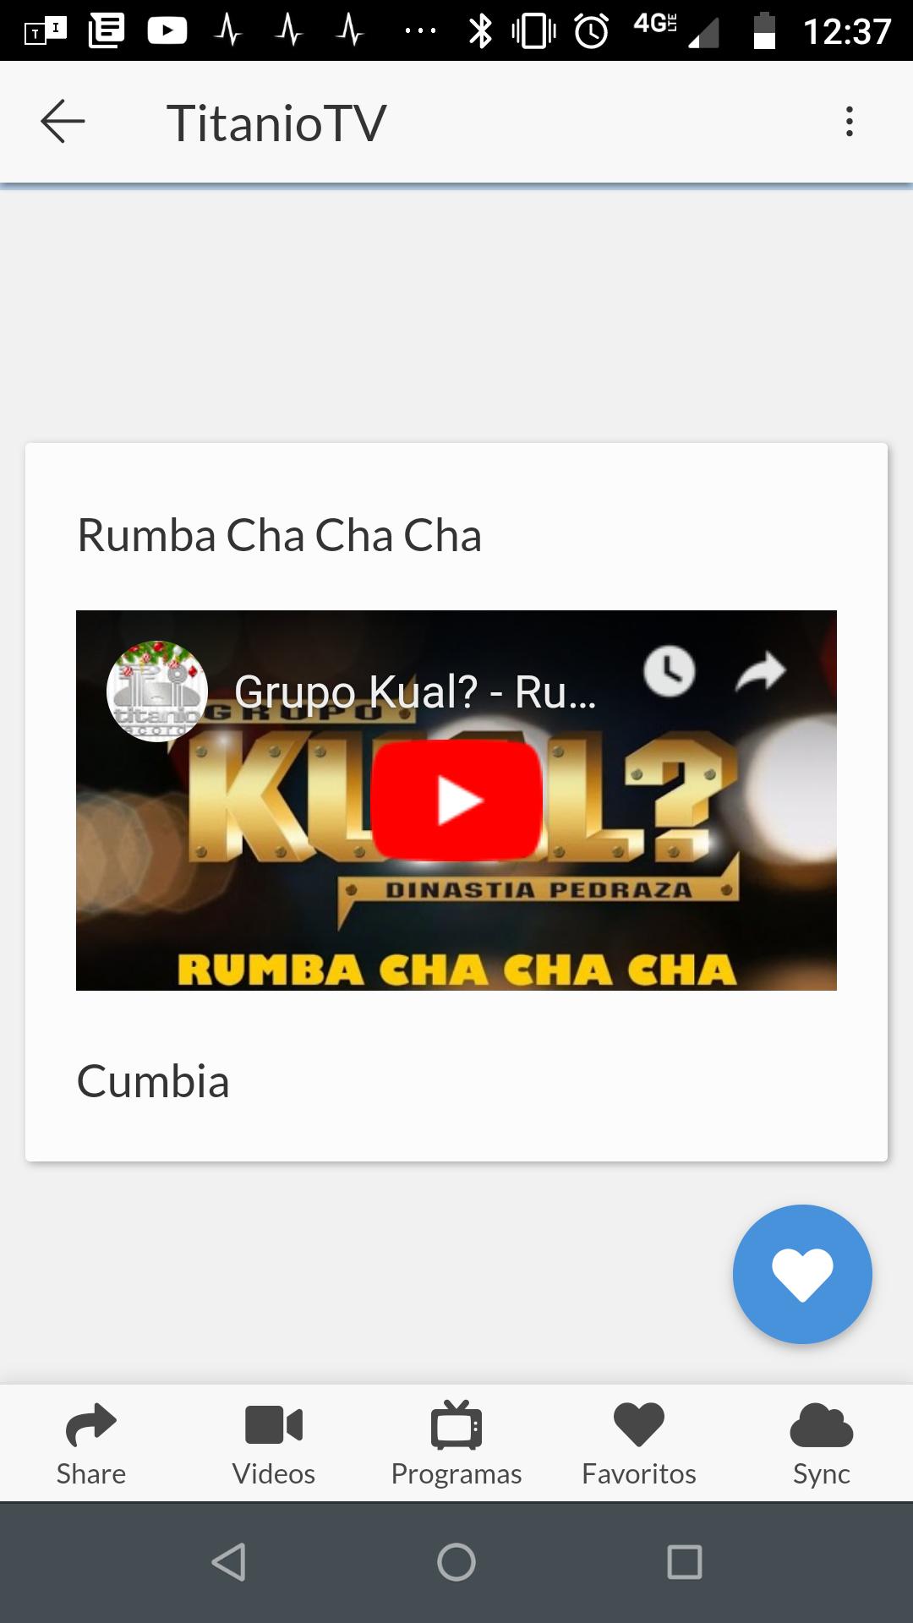Tap the TitanioTV header title
The height and width of the screenshot is (1623, 913).
click(x=276, y=123)
